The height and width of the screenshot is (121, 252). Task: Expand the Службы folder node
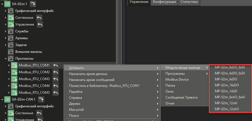click(x=5, y=31)
